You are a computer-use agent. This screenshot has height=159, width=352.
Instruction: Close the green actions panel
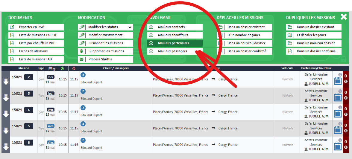tap(344, 17)
